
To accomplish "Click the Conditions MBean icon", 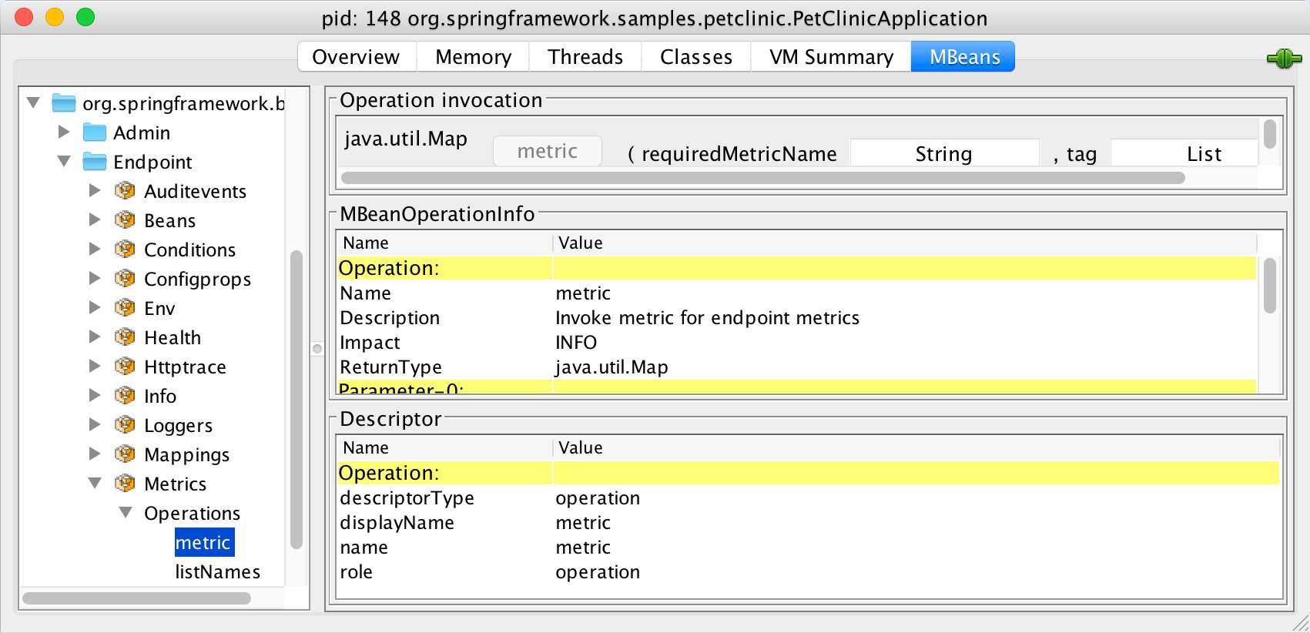I will 125,250.
